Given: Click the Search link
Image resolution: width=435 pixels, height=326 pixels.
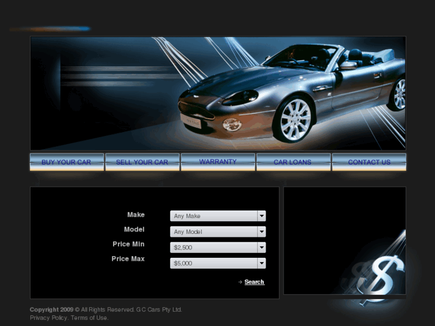Looking at the screenshot, I should (x=254, y=282).
